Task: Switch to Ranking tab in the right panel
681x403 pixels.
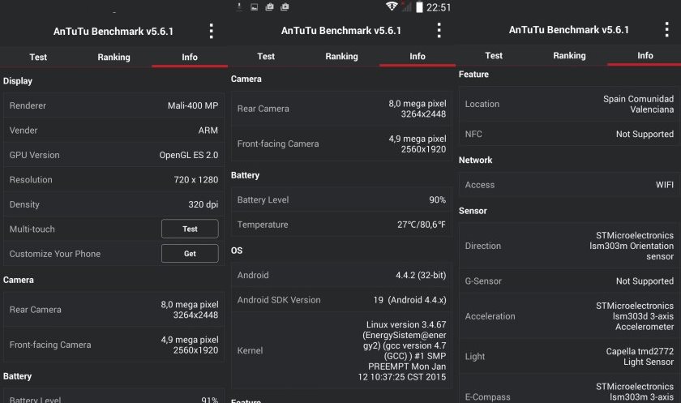Action: click(569, 56)
